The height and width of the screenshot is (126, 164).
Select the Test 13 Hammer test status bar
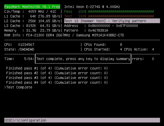coord(112,21)
